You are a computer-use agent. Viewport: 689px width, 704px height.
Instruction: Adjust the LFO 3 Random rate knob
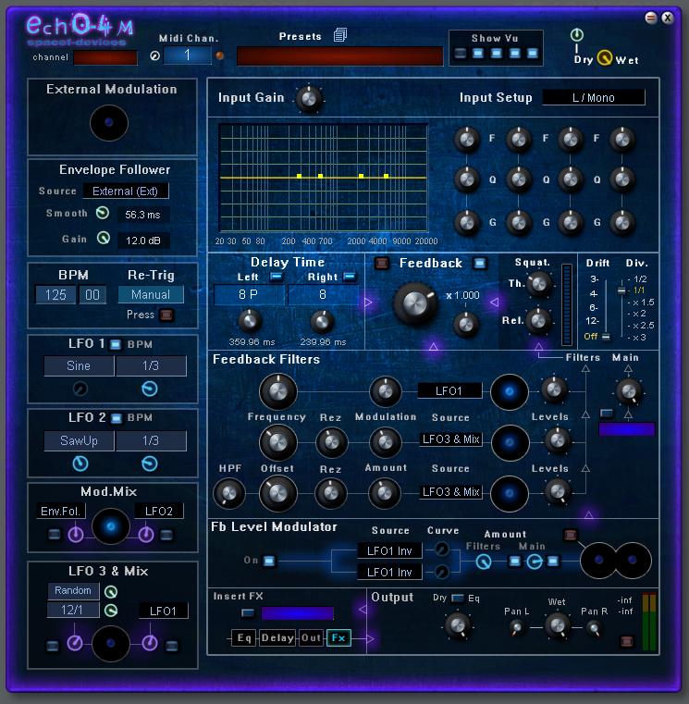111,592
